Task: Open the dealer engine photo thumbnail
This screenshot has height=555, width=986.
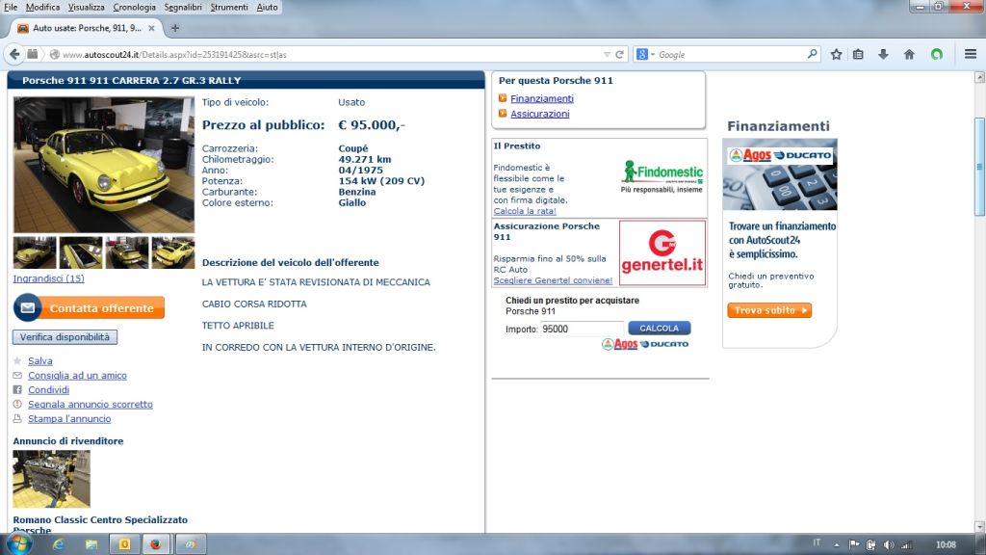Action: tap(52, 479)
